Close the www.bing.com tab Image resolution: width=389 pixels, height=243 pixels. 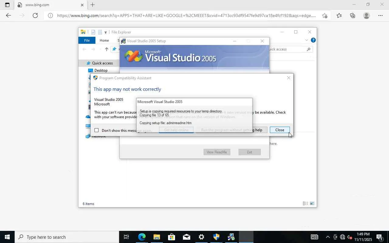click(x=82, y=5)
